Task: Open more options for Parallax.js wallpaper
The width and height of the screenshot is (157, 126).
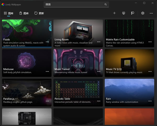Action: 47,101
